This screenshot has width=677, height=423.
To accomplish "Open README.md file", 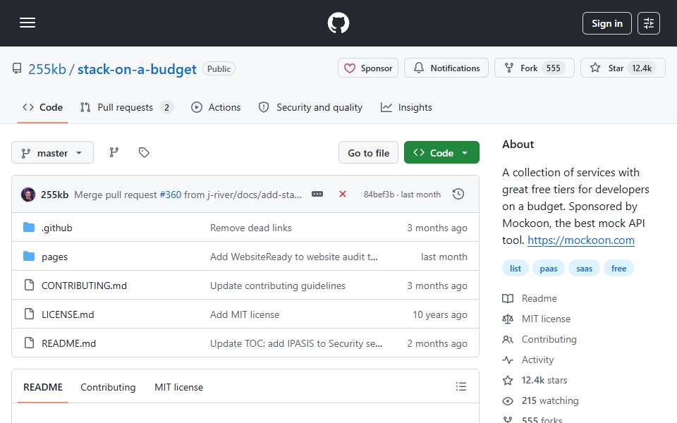I will click(x=68, y=343).
